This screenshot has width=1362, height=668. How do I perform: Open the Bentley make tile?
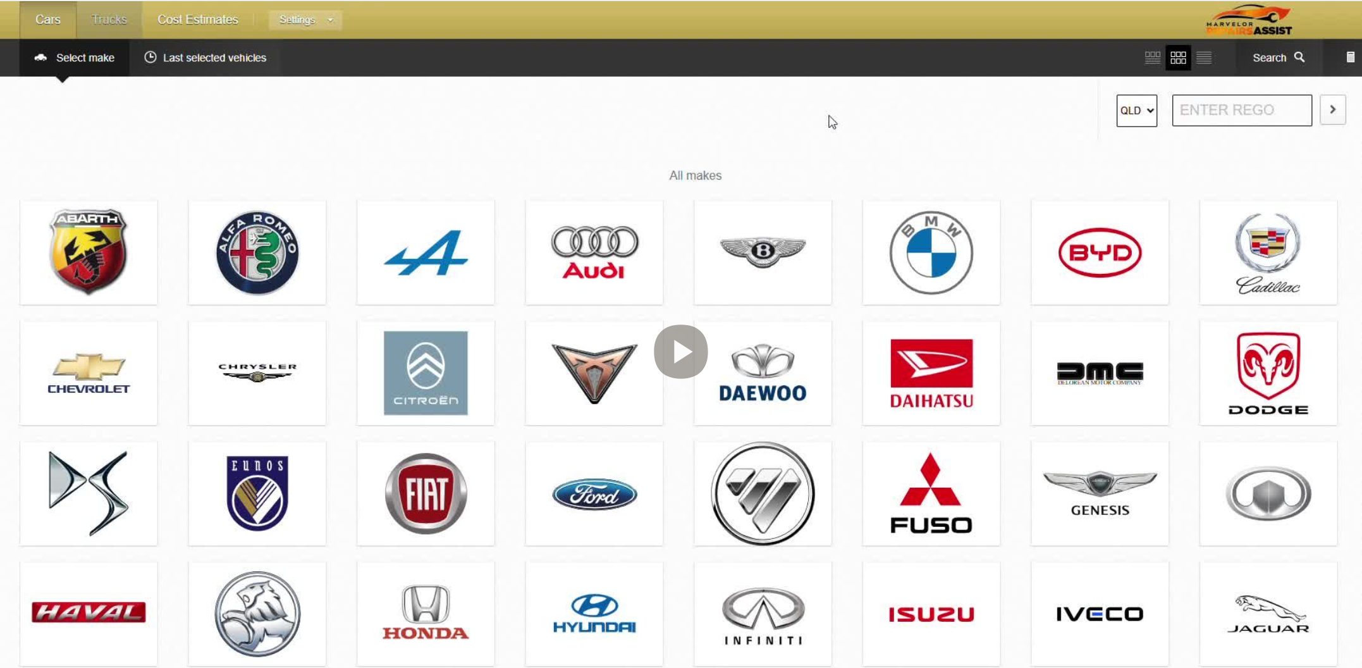[x=763, y=252]
